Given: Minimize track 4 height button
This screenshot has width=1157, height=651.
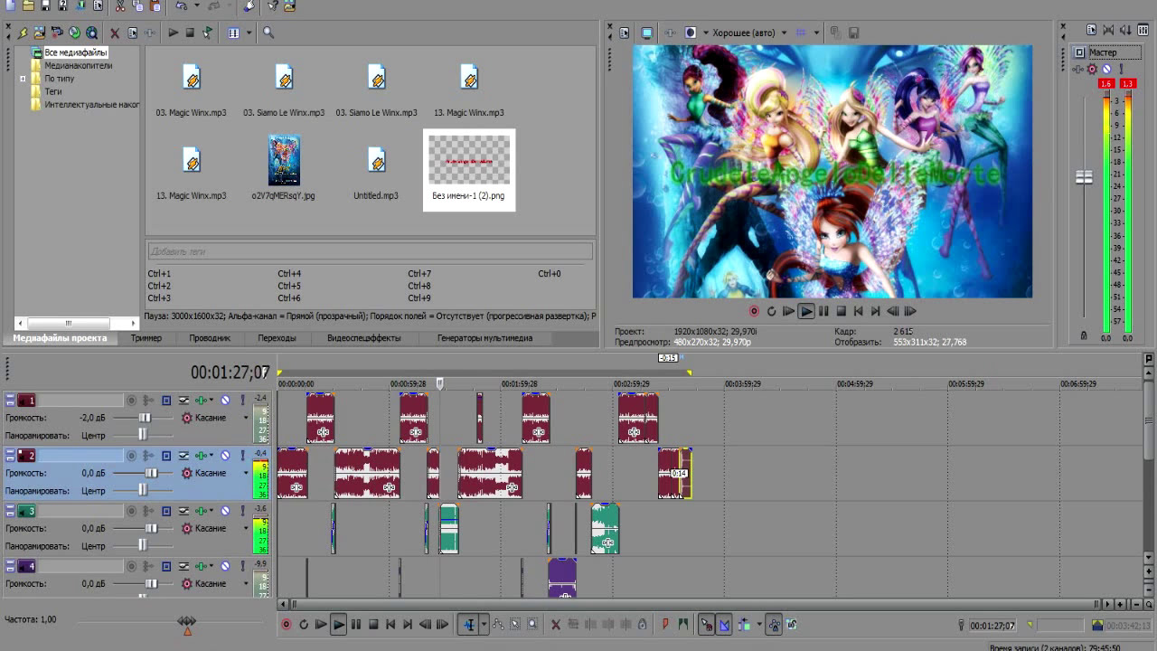Looking at the screenshot, I should pos(10,563).
